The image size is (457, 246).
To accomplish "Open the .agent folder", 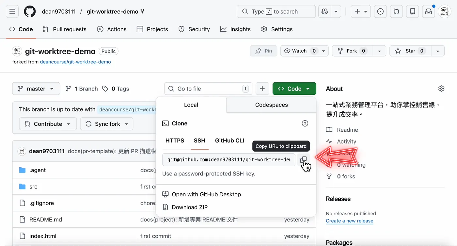I will (38, 170).
